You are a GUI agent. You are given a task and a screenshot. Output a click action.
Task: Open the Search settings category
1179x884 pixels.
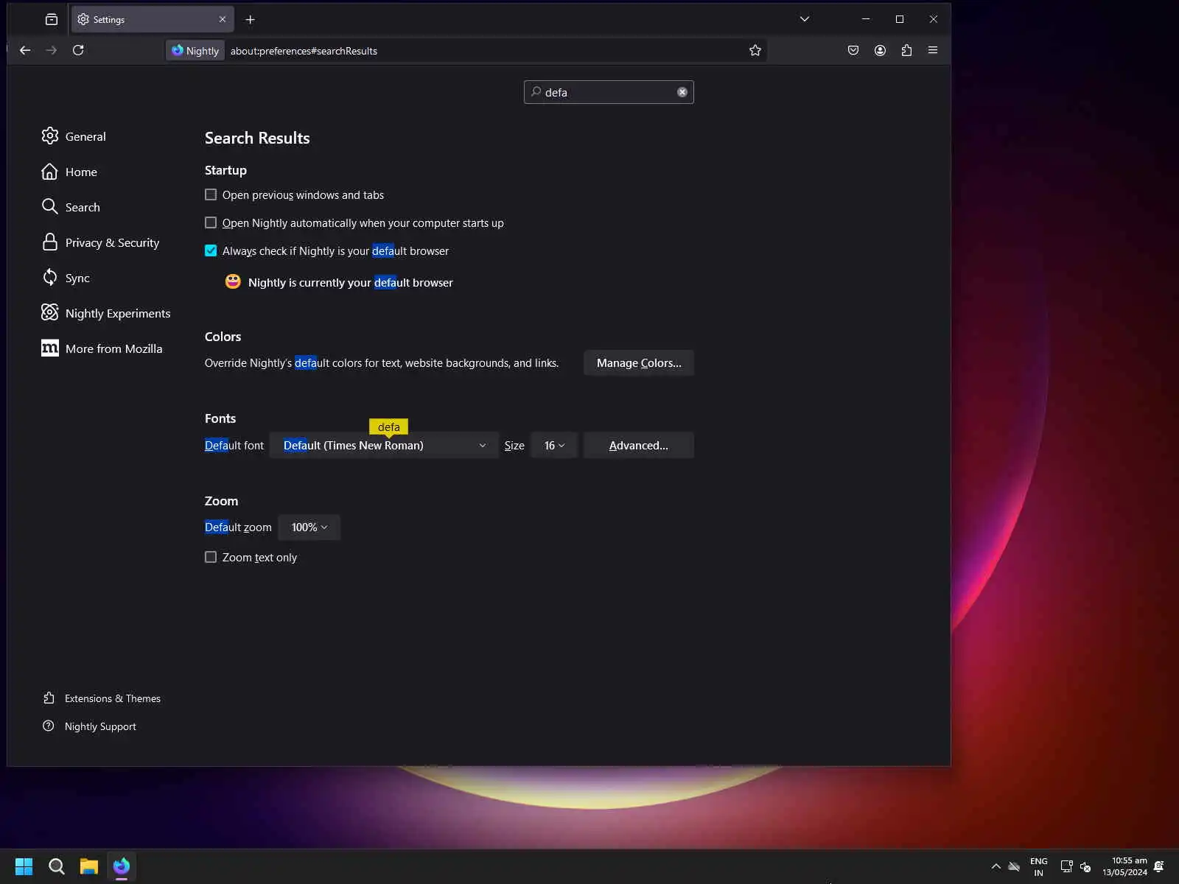tap(71, 207)
